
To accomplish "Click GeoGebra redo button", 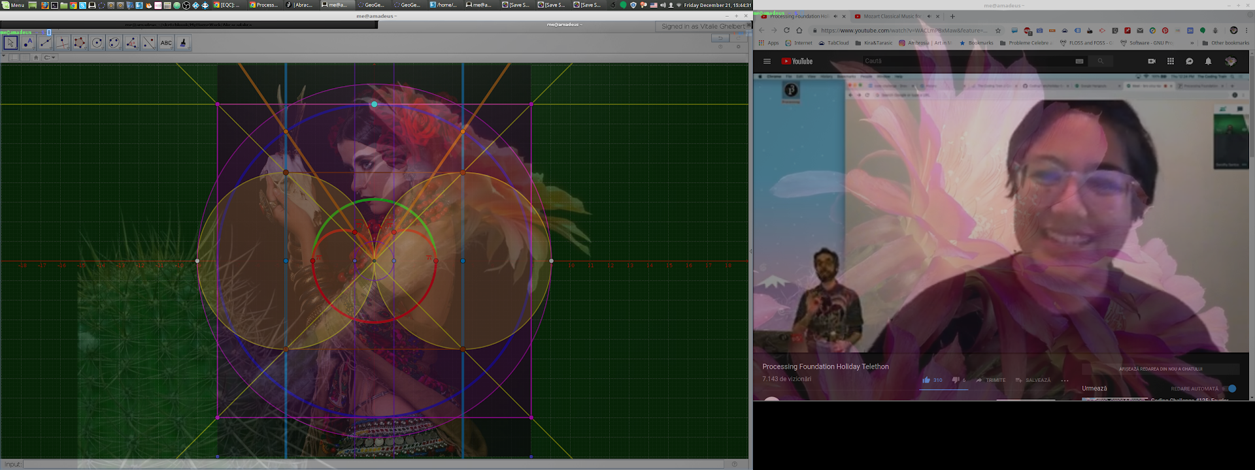I will pos(739,38).
